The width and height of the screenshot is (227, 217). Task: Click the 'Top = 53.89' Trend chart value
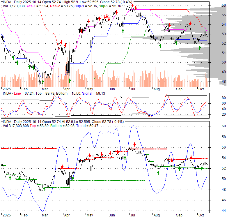[x=39, y=126]
